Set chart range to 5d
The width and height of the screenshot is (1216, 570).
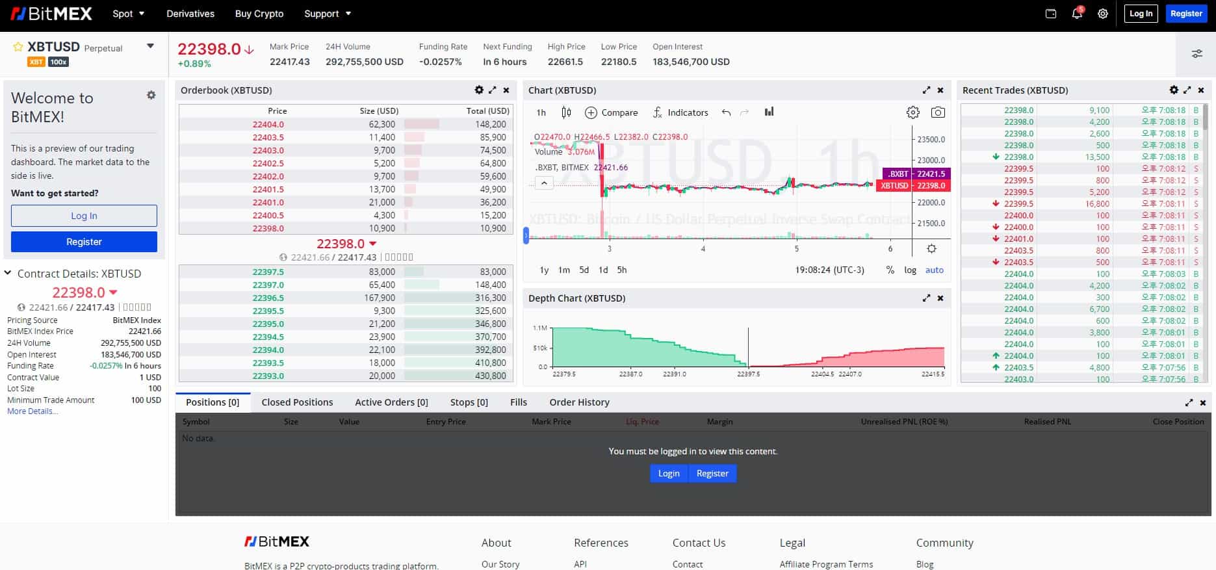click(x=584, y=270)
